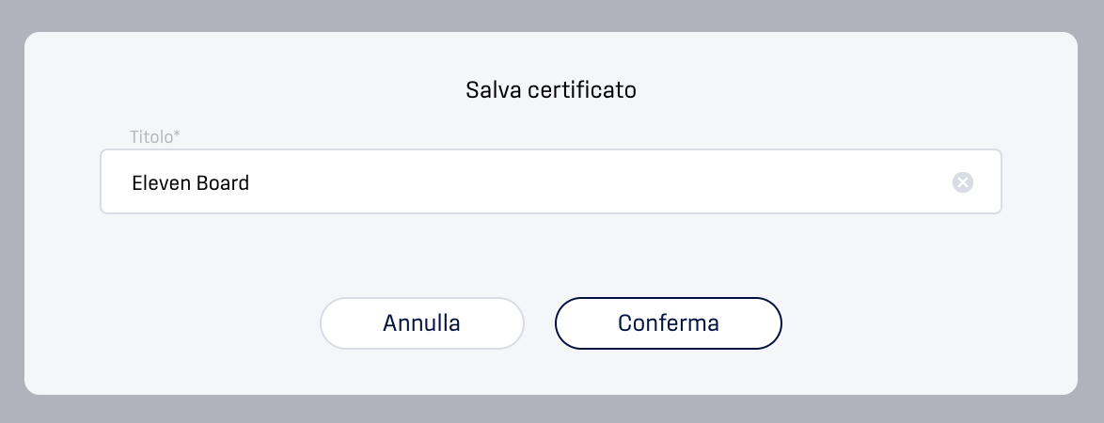This screenshot has height=423, width=1104.
Task: Cancel saving the certificate
Action: pyautogui.click(x=421, y=323)
